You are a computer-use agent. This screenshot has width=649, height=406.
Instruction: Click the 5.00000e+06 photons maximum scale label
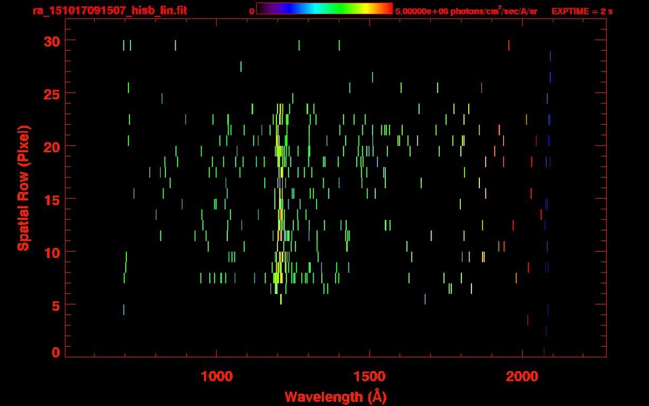[x=466, y=11]
